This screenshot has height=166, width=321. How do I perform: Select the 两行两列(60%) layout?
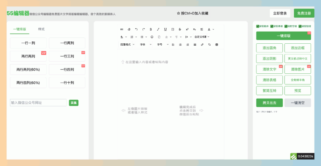click(28, 70)
